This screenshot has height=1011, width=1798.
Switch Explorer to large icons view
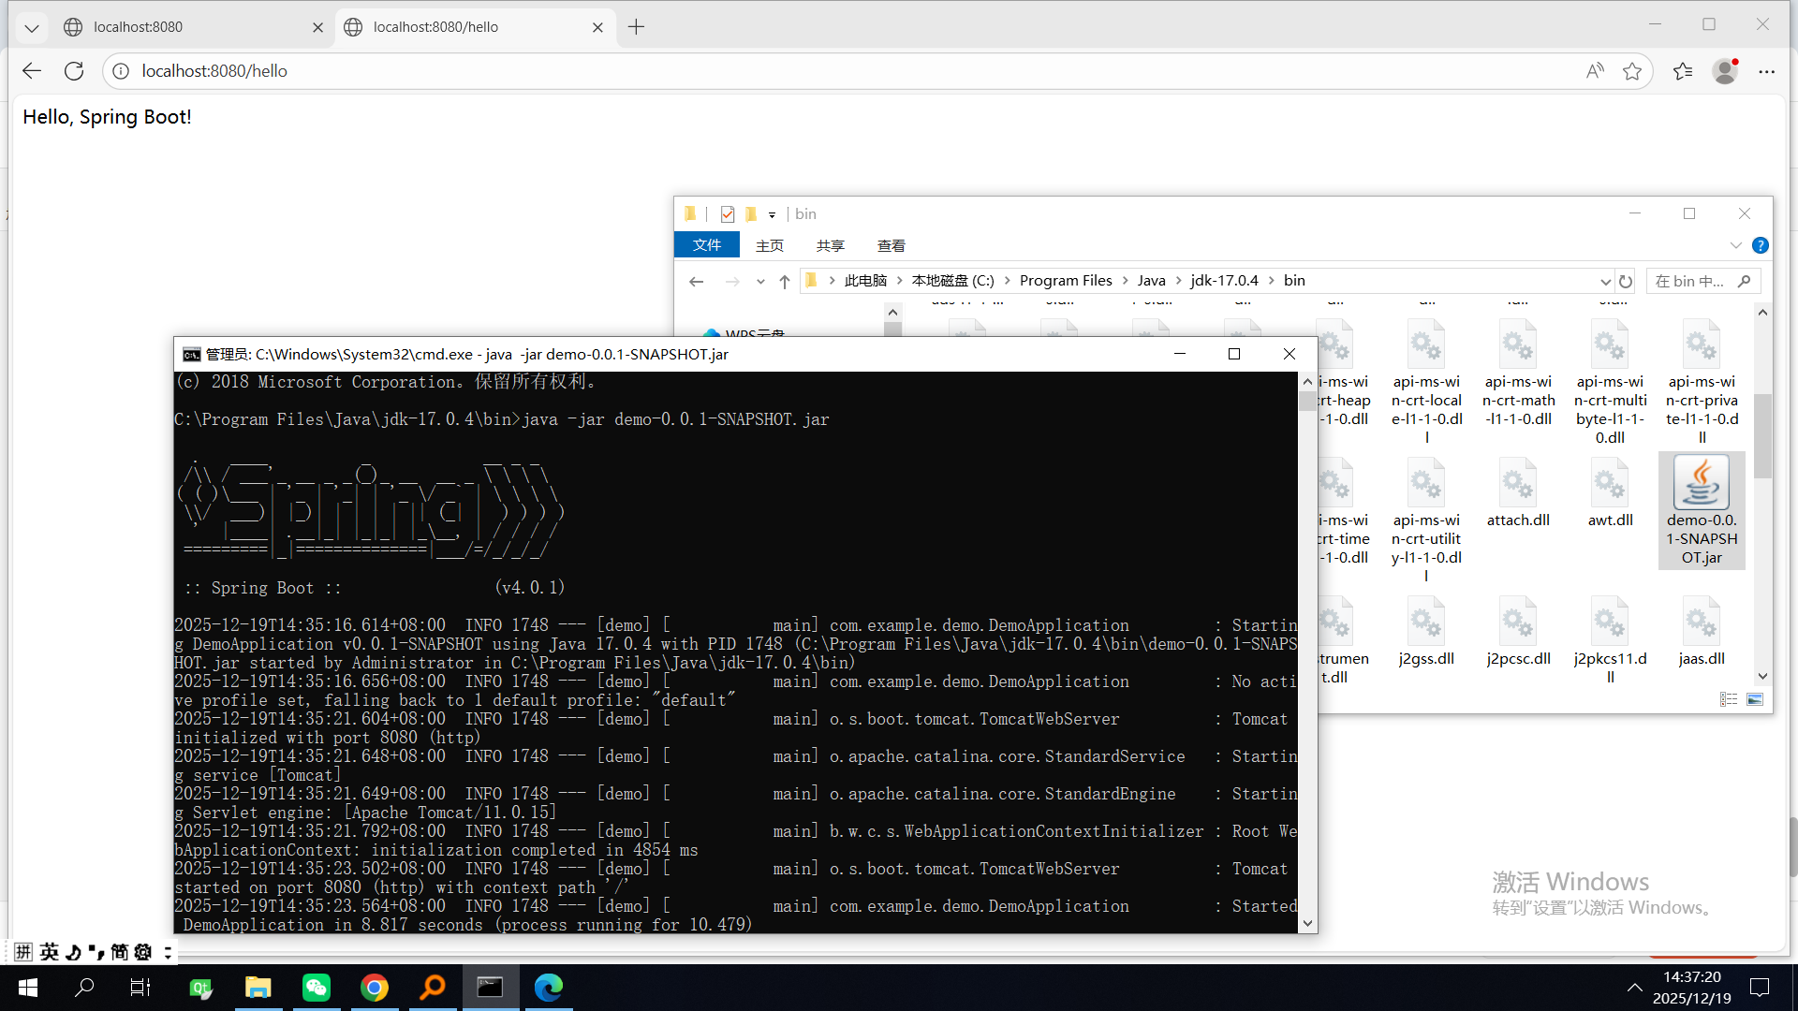[1755, 699]
